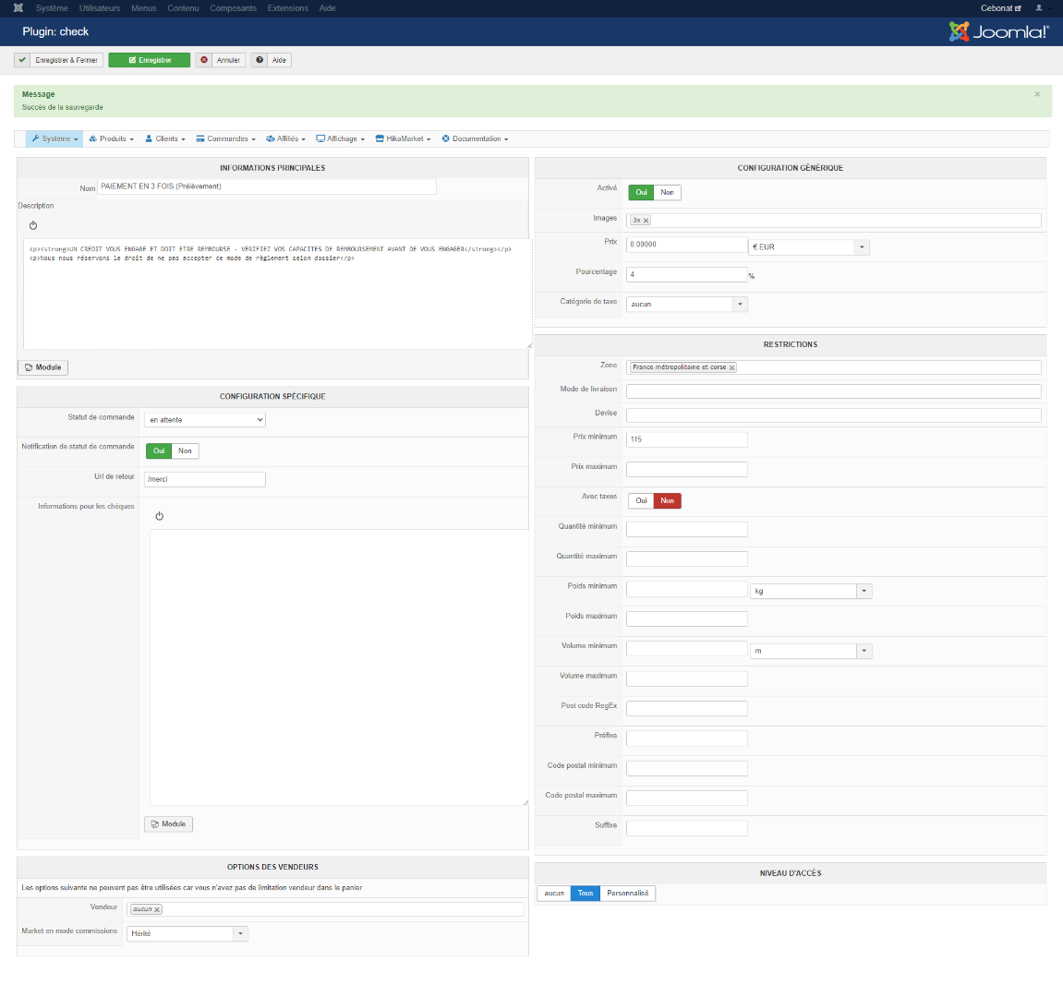Click the wrench icon on Système tab
This screenshot has height=997, width=1063.
click(35, 138)
